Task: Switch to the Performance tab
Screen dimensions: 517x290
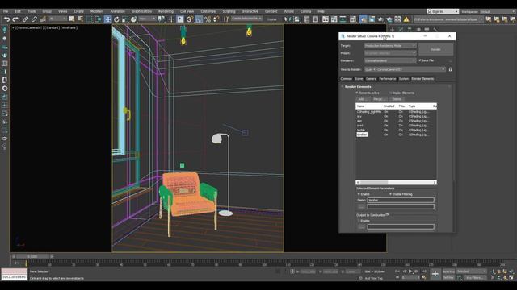Action: pyautogui.click(x=388, y=79)
